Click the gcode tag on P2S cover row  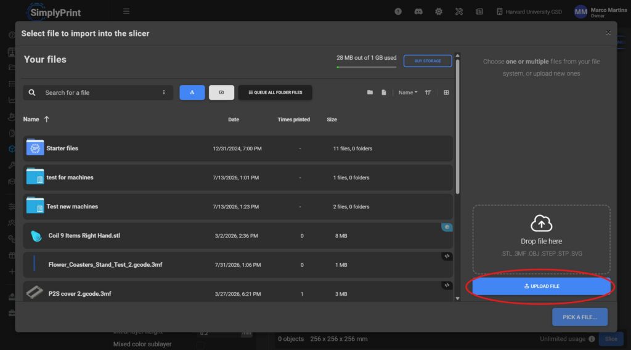click(447, 285)
